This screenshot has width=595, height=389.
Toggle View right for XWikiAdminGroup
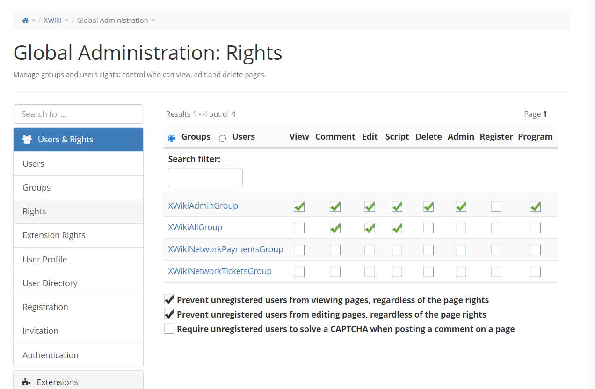point(299,206)
